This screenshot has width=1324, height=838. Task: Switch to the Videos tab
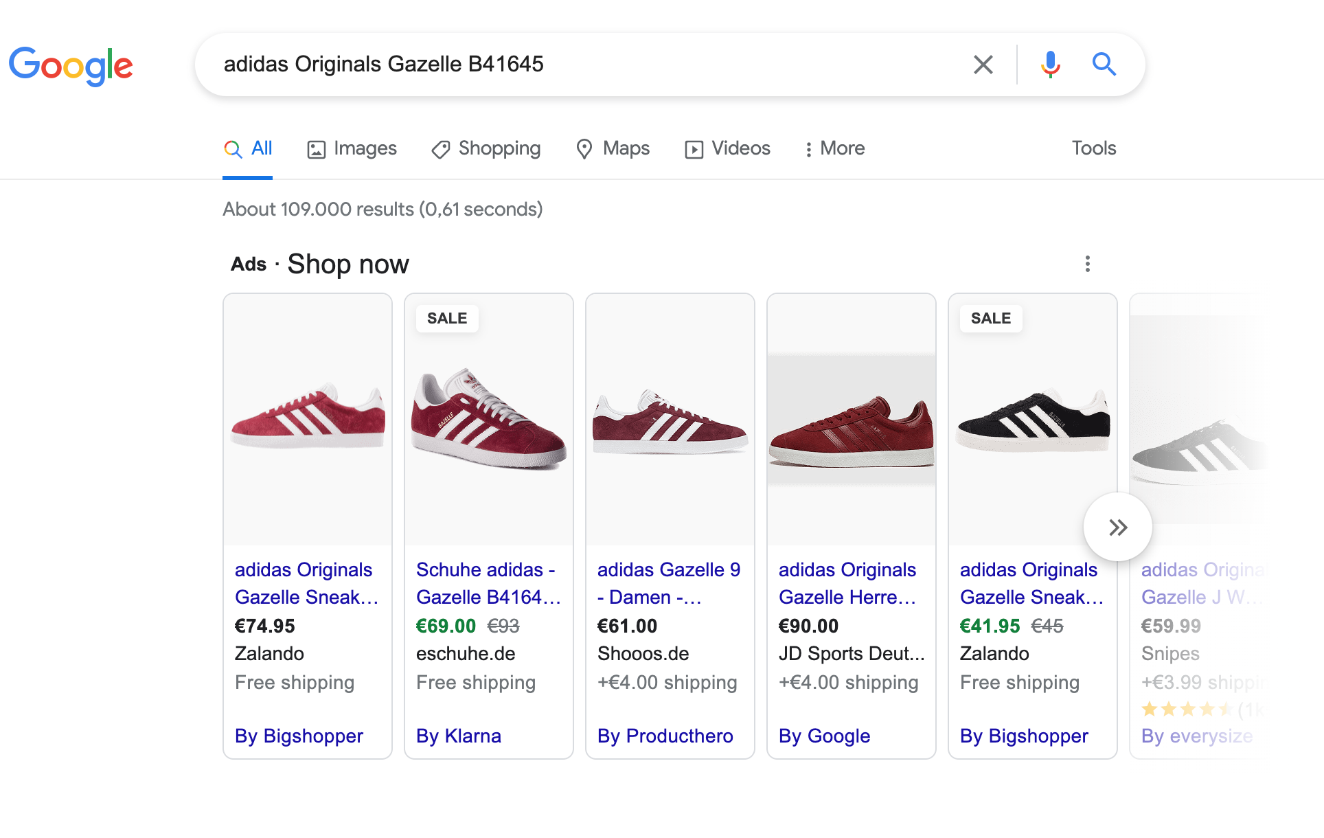coord(727,148)
